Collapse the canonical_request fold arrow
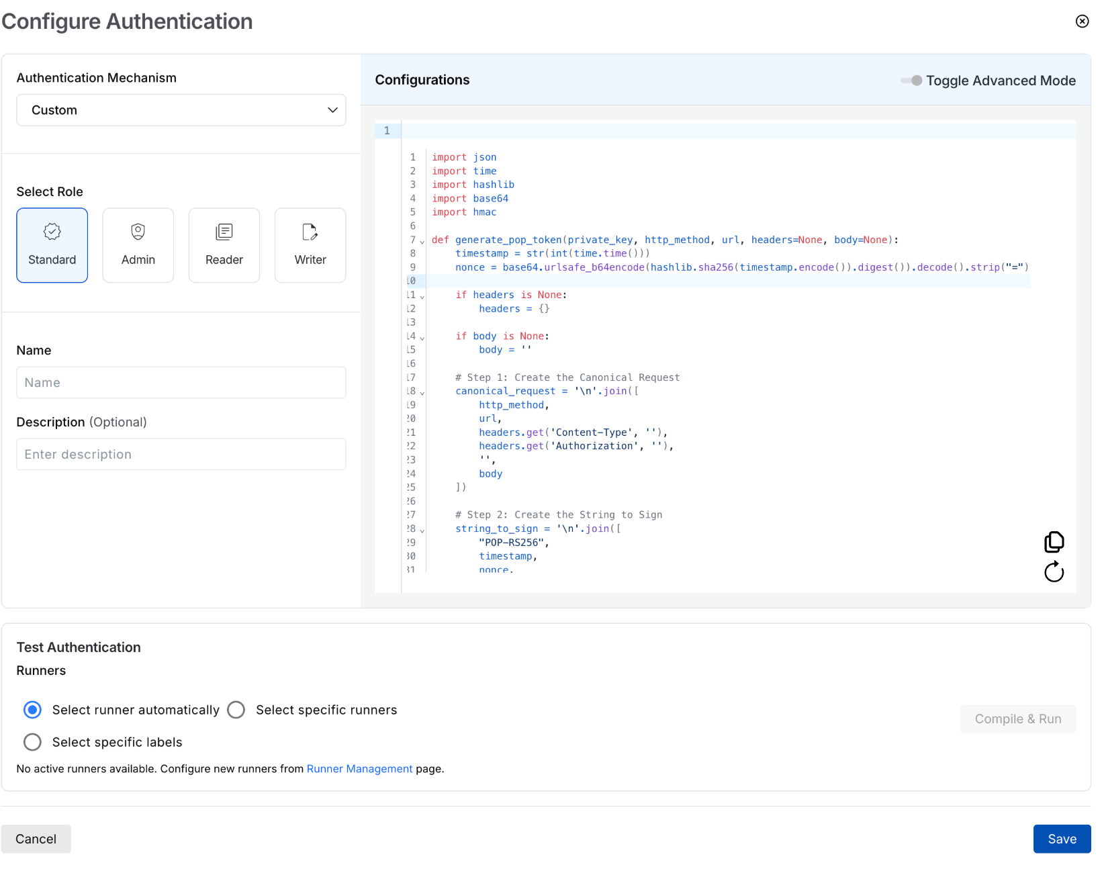Screen dimensions: 1104x869 click(422, 392)
